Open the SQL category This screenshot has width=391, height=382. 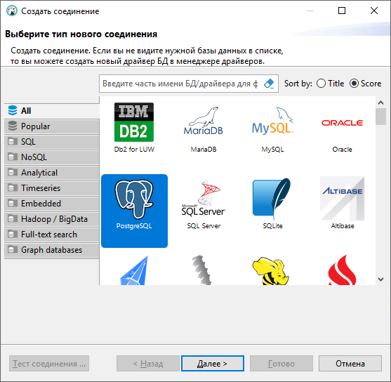(52, 142)
